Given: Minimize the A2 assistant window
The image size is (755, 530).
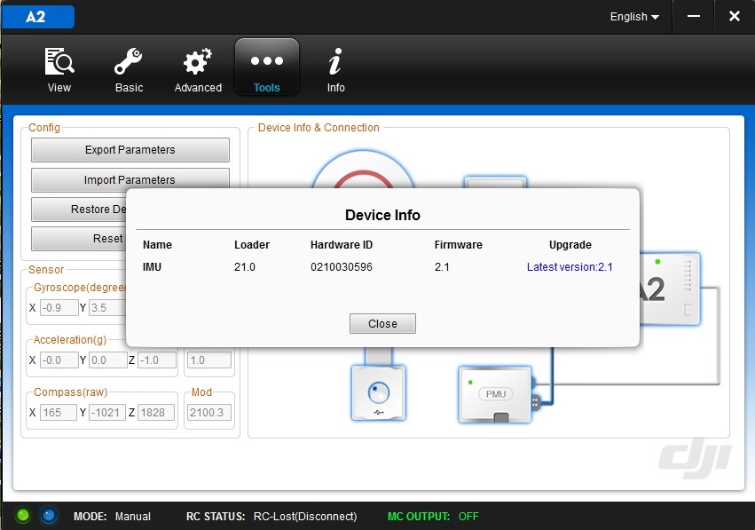Looking at the screenshot, I should (x=696, y=16).
